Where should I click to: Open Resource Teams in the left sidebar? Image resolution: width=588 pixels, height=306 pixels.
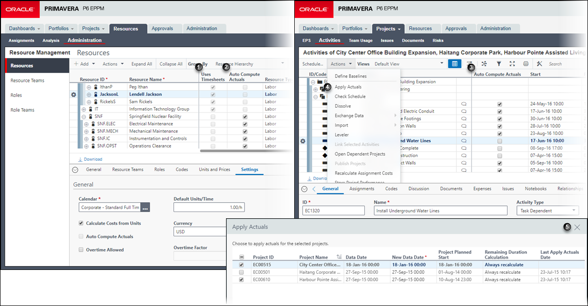pyautogui.click(x=27, y=80)
